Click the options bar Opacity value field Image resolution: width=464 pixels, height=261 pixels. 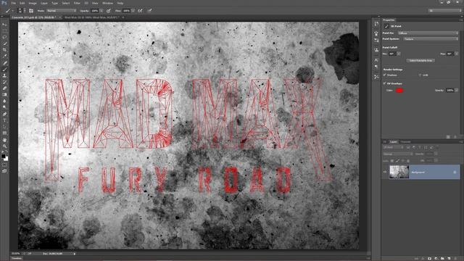(95, 11)
